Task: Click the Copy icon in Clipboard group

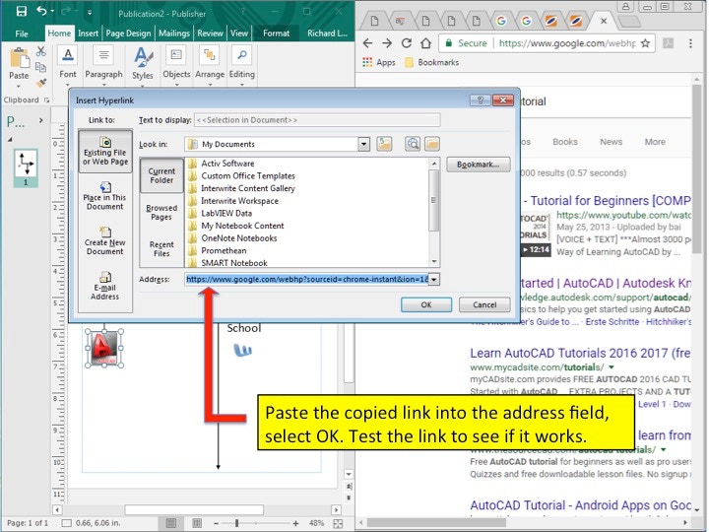Action: [41, 67]
